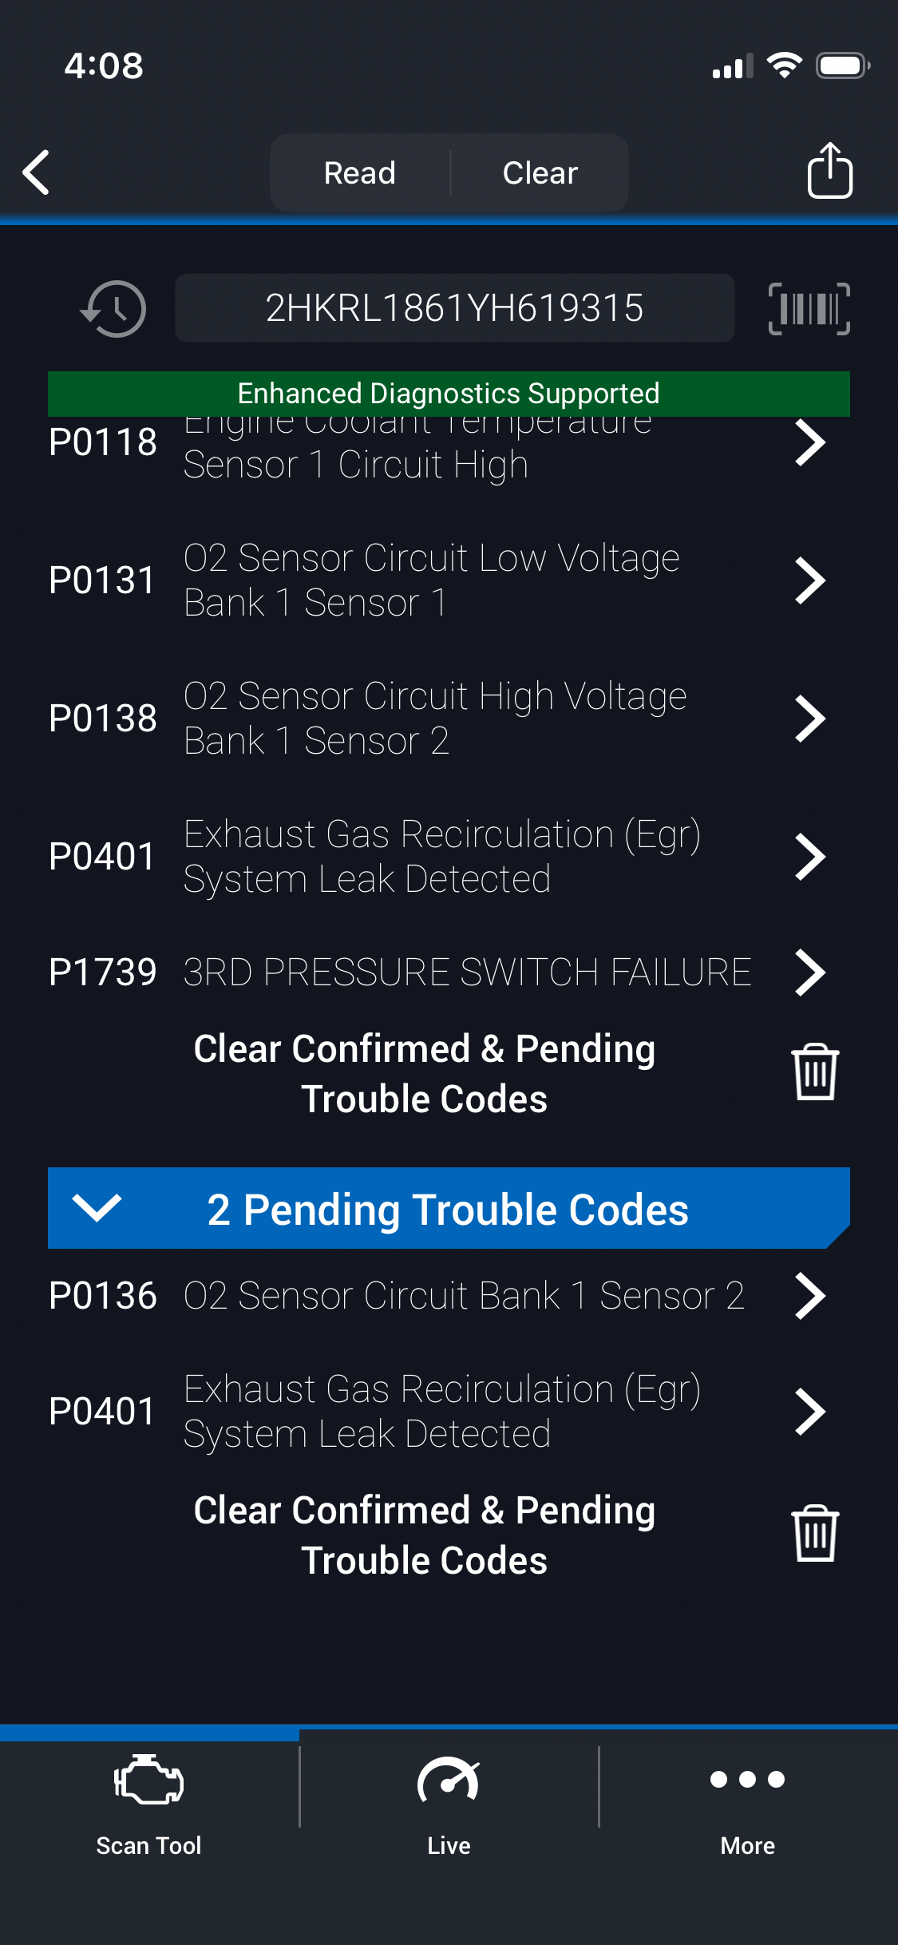
Task: Open pending P0136 O2 Sensor code
Action: pyautogui.click(x=809, y=1296)
